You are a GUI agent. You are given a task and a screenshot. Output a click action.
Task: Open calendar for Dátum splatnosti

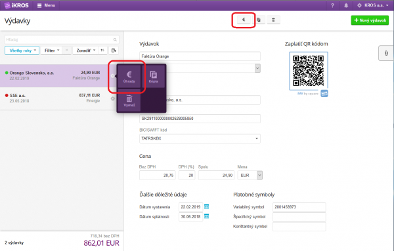207,216
